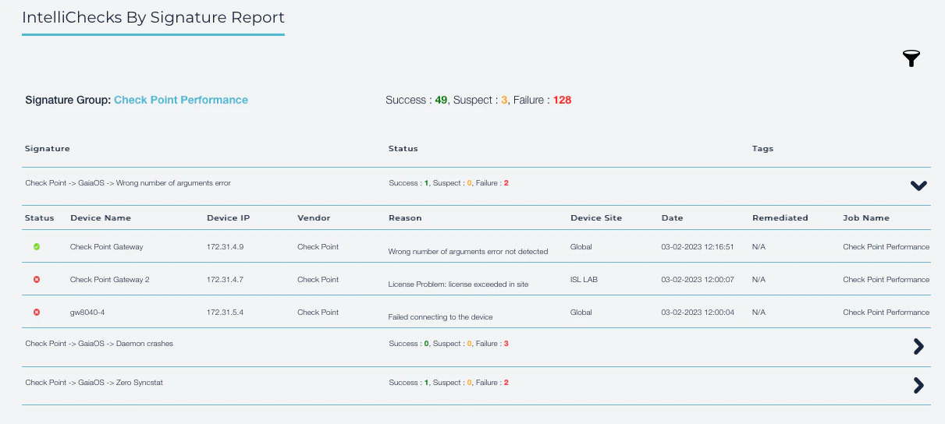Image resolution: width=945 pixels, height=424 pixels.
Task: Click the Tags column header
Action: [x=762, y=149]
